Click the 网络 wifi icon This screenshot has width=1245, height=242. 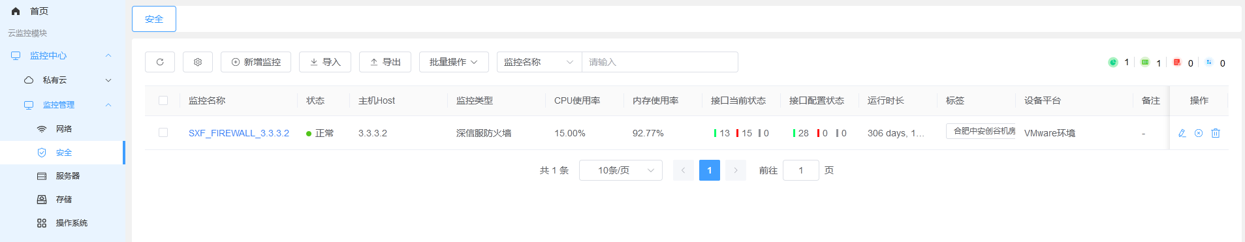point(42,129)
